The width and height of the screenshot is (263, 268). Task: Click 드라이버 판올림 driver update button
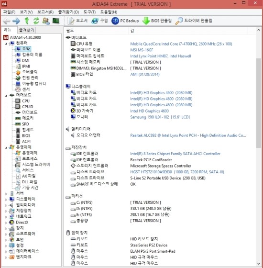194,21
